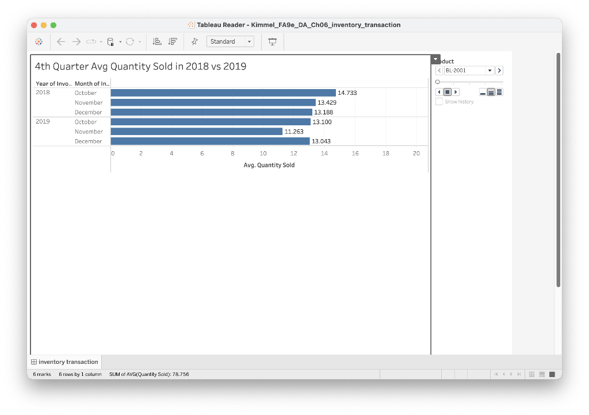Screen dimensions: 589x415
Task: Click the 14.733 bar label
Action: (x=347, y=93)
